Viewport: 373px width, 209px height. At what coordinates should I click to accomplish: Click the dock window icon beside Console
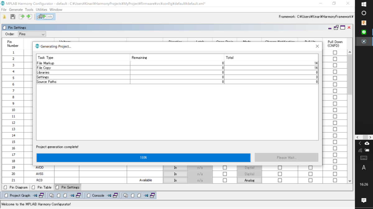coord(115,195)
